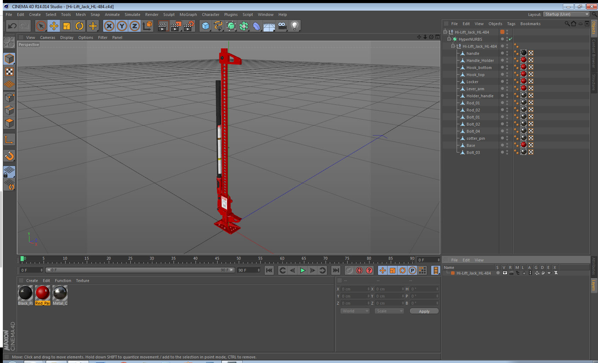The width and height of the screenshot is (598, 363).
Task: Open the Simulate menu
Action: [132, 15]
